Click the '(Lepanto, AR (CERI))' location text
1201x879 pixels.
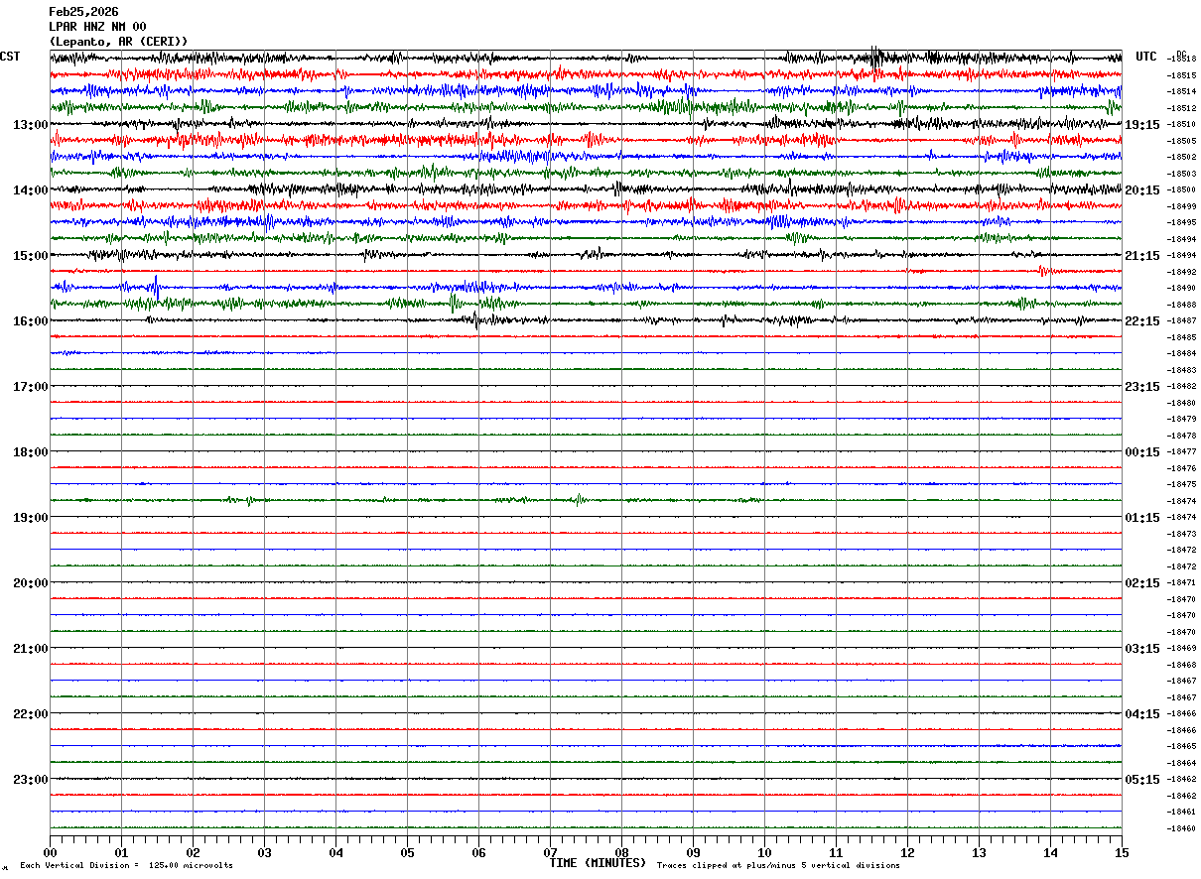[118, 42]
